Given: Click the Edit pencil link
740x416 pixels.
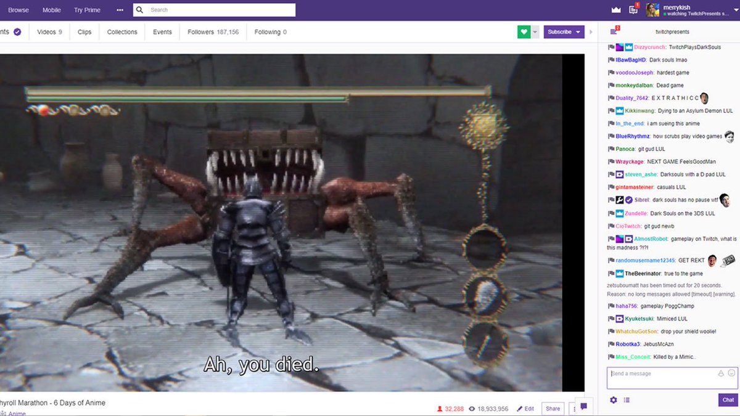Looking at the screenshot, I should click(x=525, y=409).
